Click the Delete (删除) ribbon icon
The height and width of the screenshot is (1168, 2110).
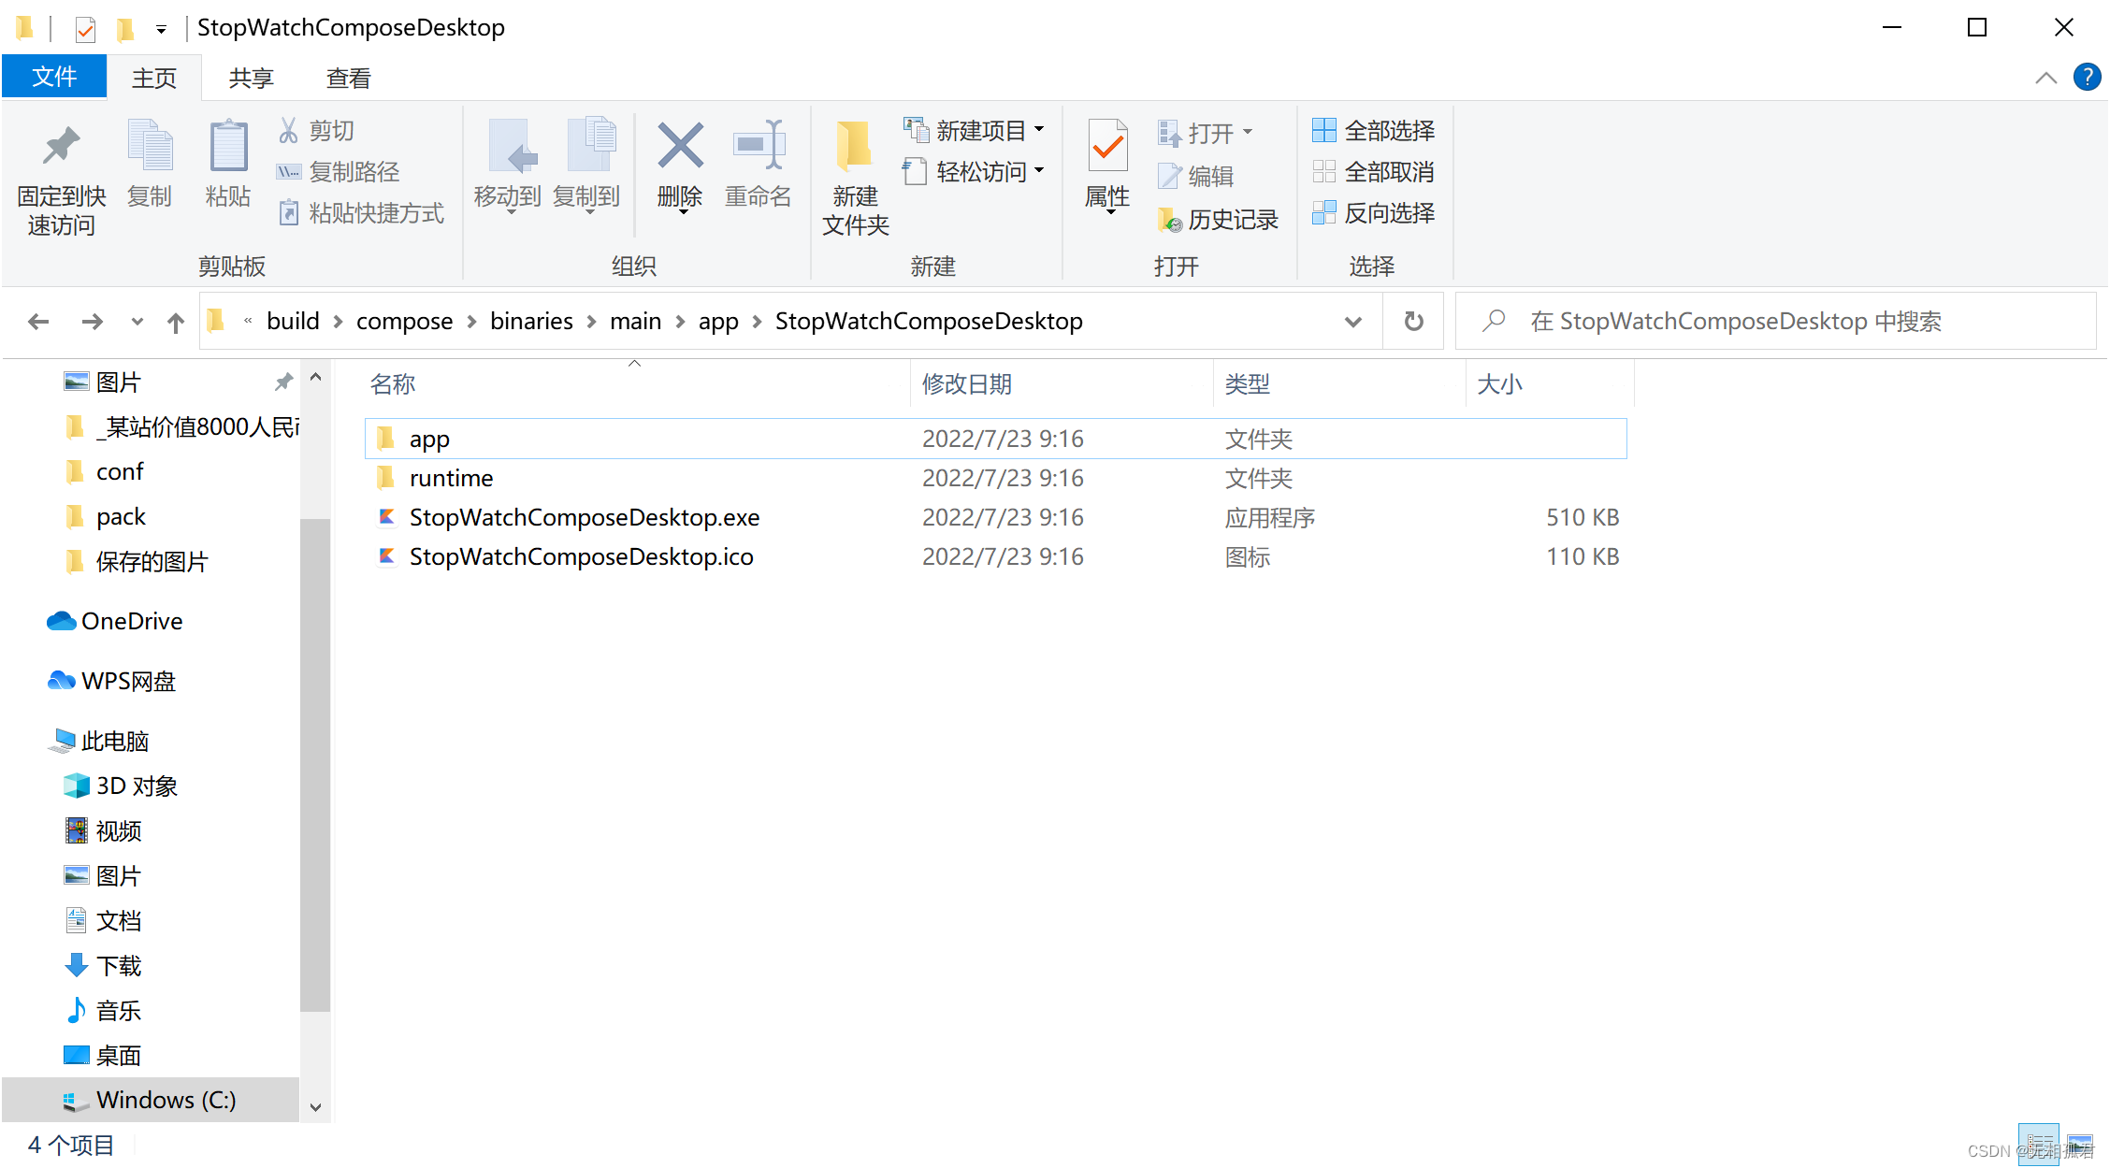(680, 147)
